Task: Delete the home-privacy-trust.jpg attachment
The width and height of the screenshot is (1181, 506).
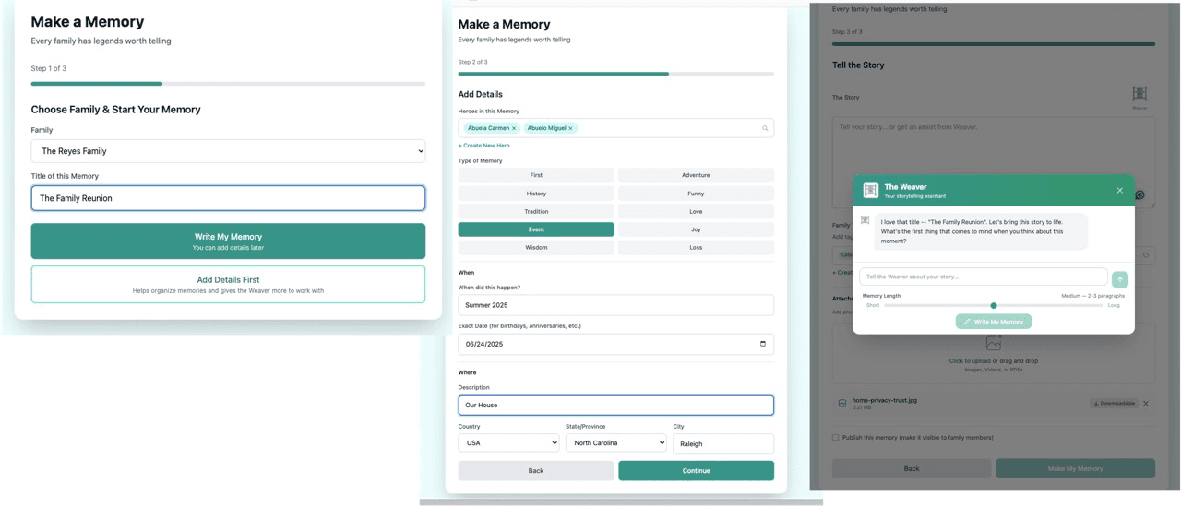Action: [1146, 404]
